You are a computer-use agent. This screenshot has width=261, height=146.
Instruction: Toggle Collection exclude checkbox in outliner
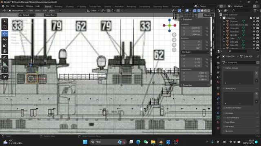251,18
